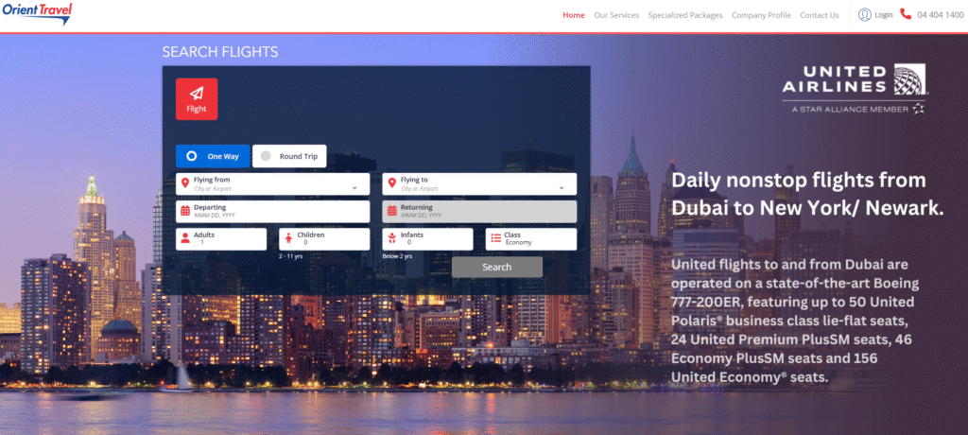Click the Login user profile icon

[x=865, y=15]
